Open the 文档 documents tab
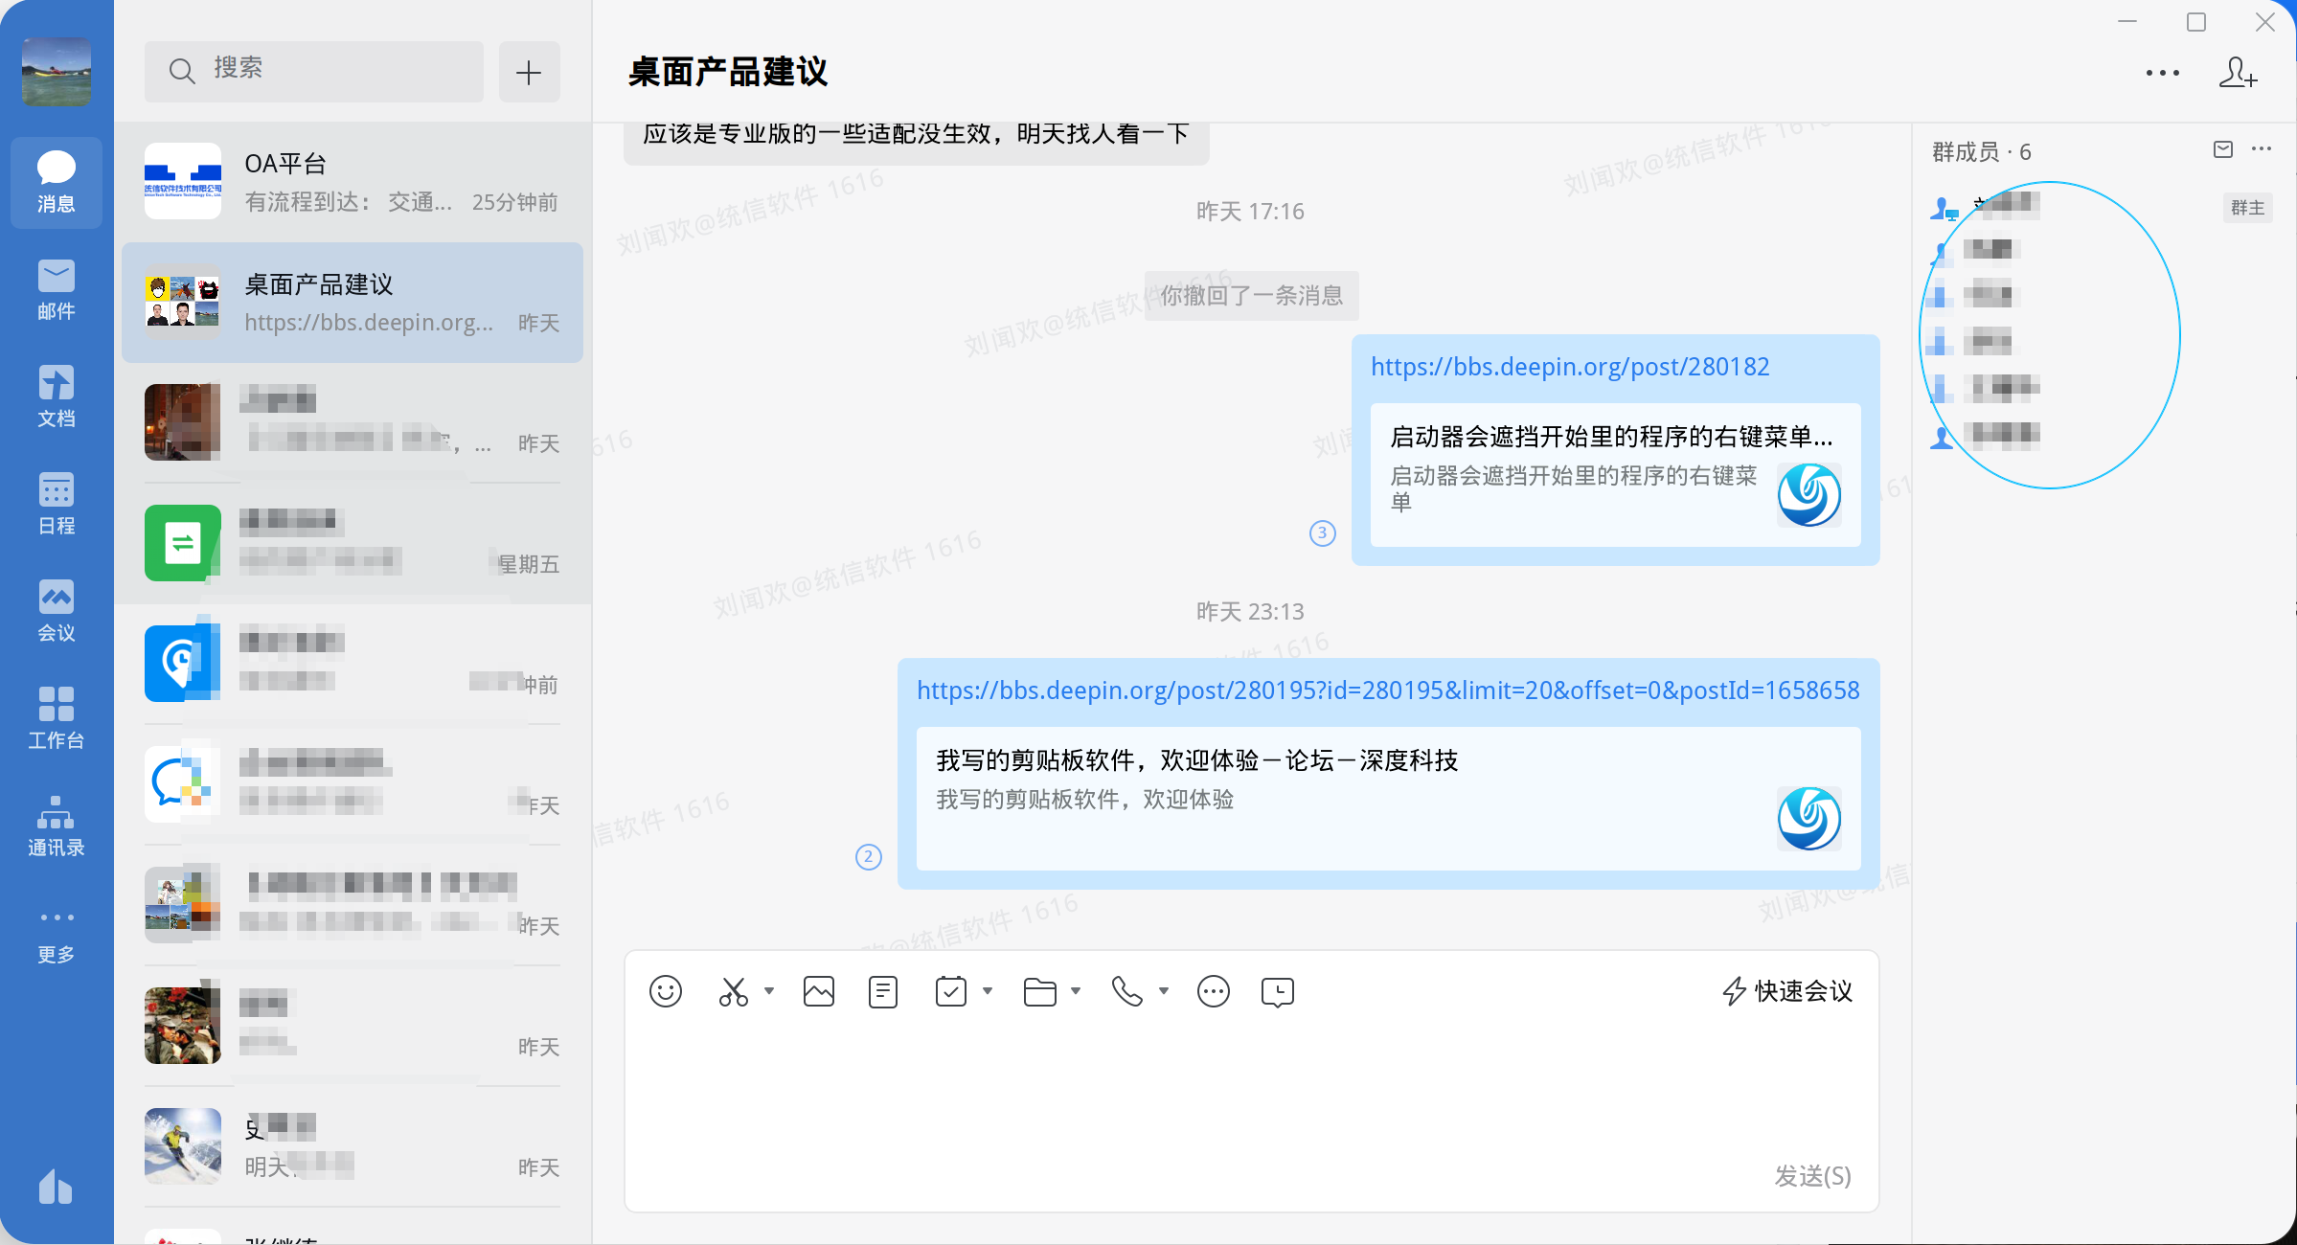The image size is (2297, 1245). pos(57,396)
